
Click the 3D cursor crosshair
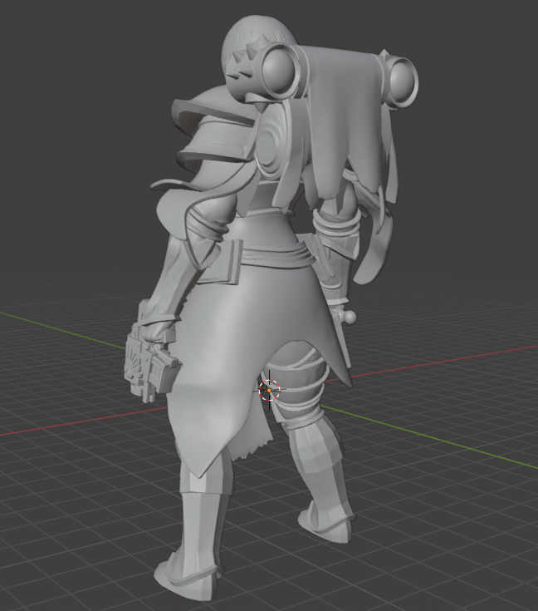pyautogui.click(x=269, y=390)
